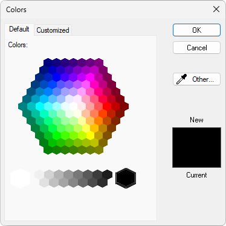Open the Other... eyedropper color picker
The height and width of the screenshot is (226, 226).
tap(196, 79)
